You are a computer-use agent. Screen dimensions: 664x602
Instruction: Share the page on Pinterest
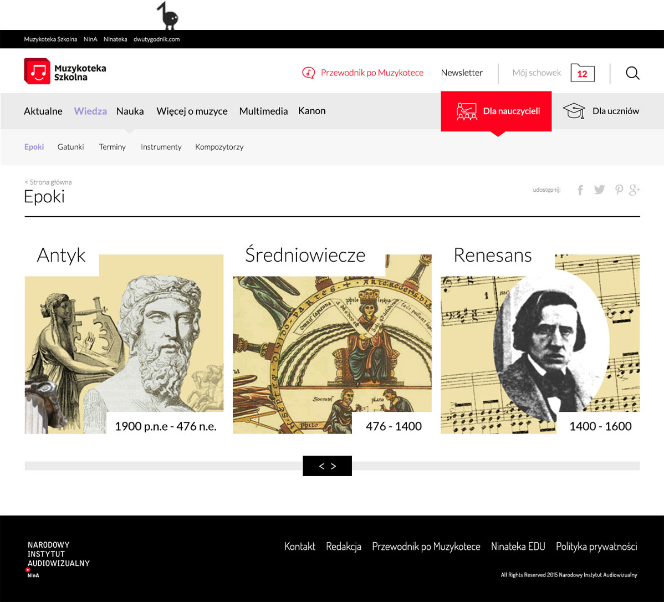tap(619, 190)
